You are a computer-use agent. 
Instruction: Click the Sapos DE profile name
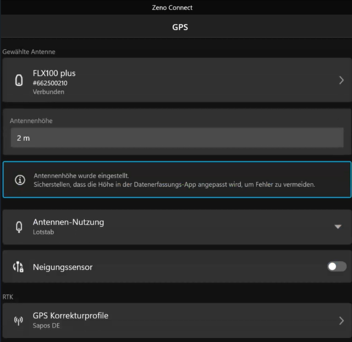[x=45, y=325]
